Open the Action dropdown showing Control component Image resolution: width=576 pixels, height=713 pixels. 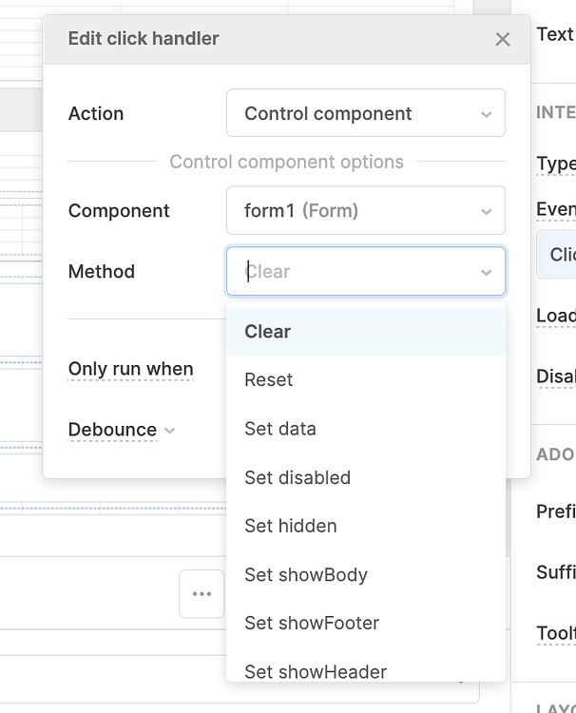[365, 114]
